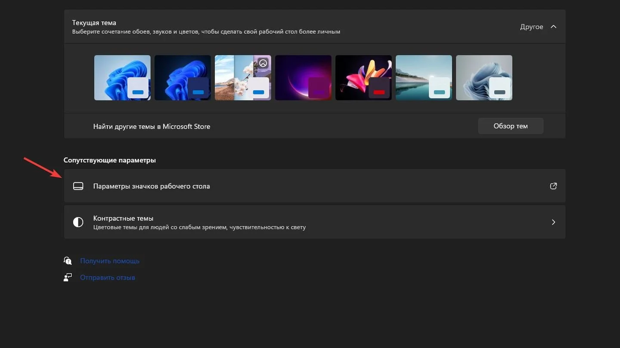This screenshot has height=348, width=620.
Task: Open Параметры значков рабочего стола
Action: 315,186
